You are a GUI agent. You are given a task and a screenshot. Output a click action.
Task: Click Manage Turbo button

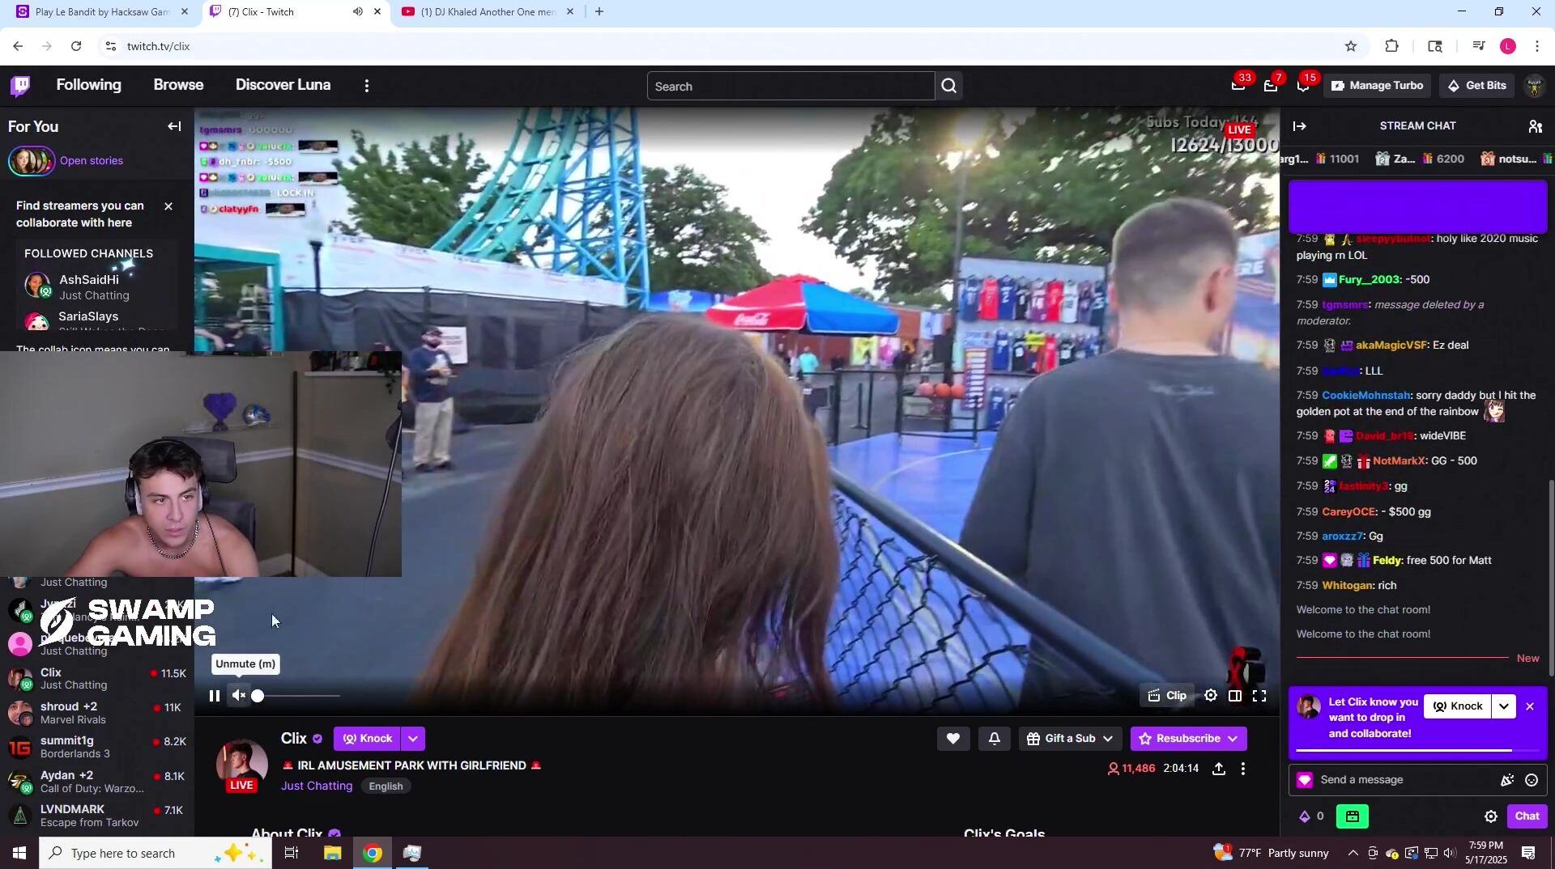pos(1377,86)
